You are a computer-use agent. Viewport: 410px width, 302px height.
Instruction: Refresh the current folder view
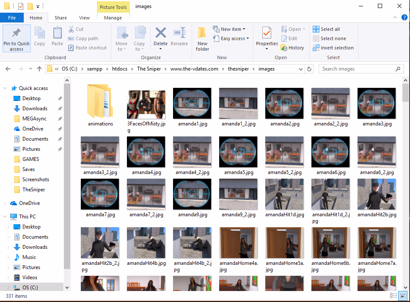click(x=309, y=69)
